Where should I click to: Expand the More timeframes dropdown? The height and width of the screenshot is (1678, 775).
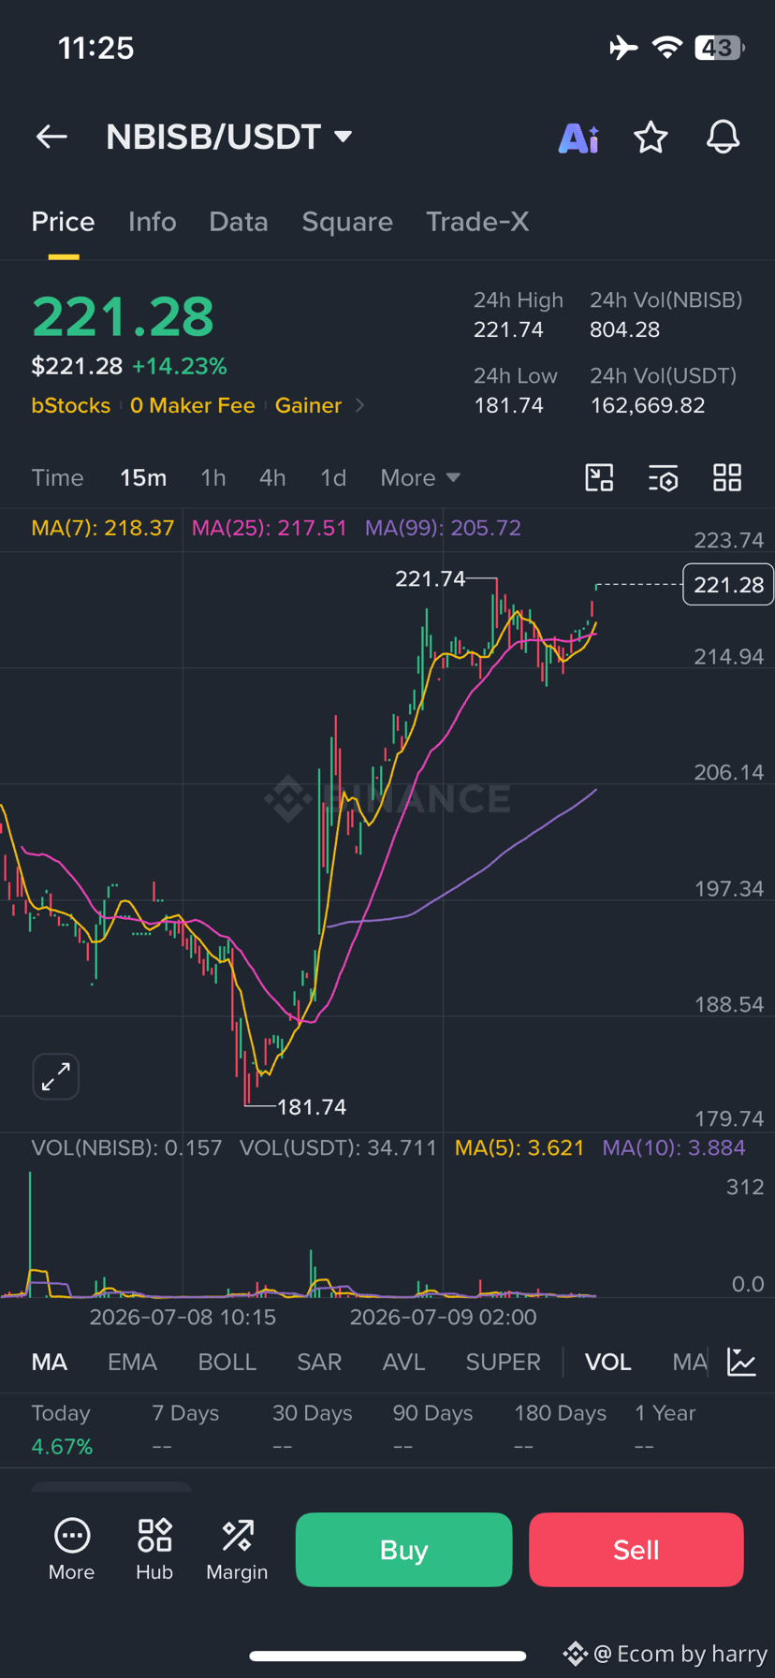click(420, 477)
